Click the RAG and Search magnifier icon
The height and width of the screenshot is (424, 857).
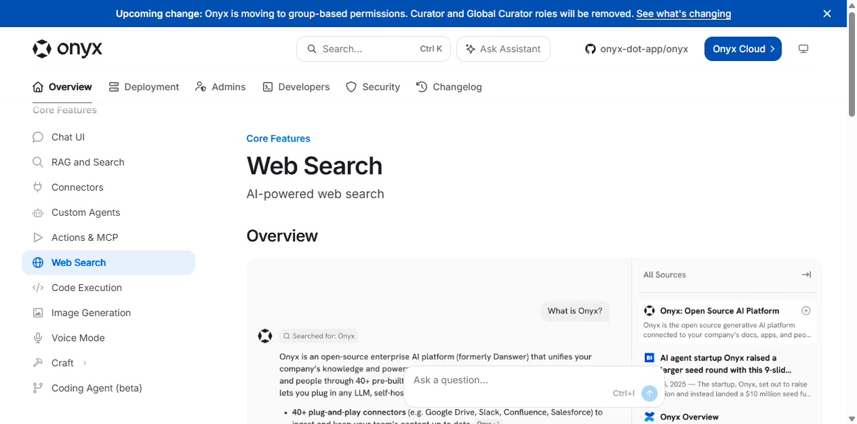coord(38,162)
